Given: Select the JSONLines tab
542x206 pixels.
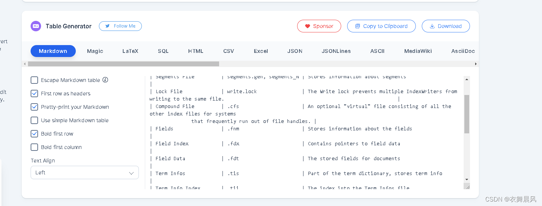Looking at the screenshot, I should 336,51.
